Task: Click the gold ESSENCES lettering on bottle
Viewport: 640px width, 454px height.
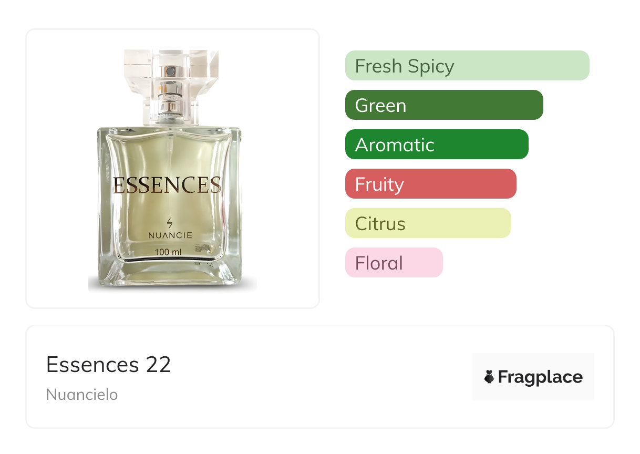Action: pos(167,185)
